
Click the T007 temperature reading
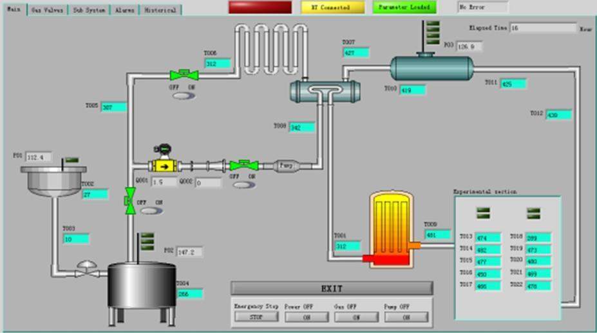tap(356, 53)
